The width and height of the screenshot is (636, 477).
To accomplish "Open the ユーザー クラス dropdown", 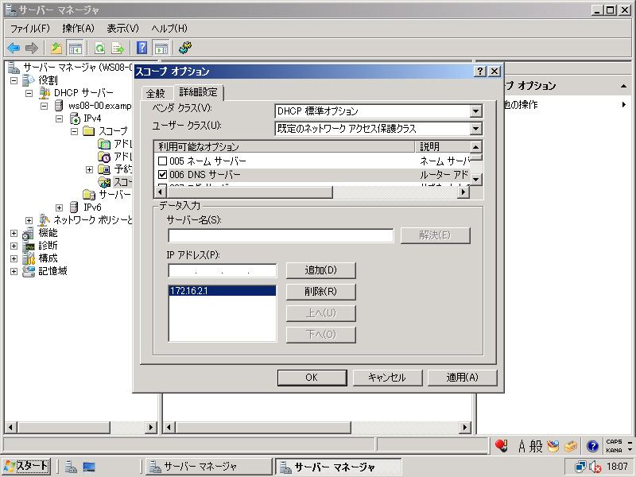I will click(x=475, y=128).
